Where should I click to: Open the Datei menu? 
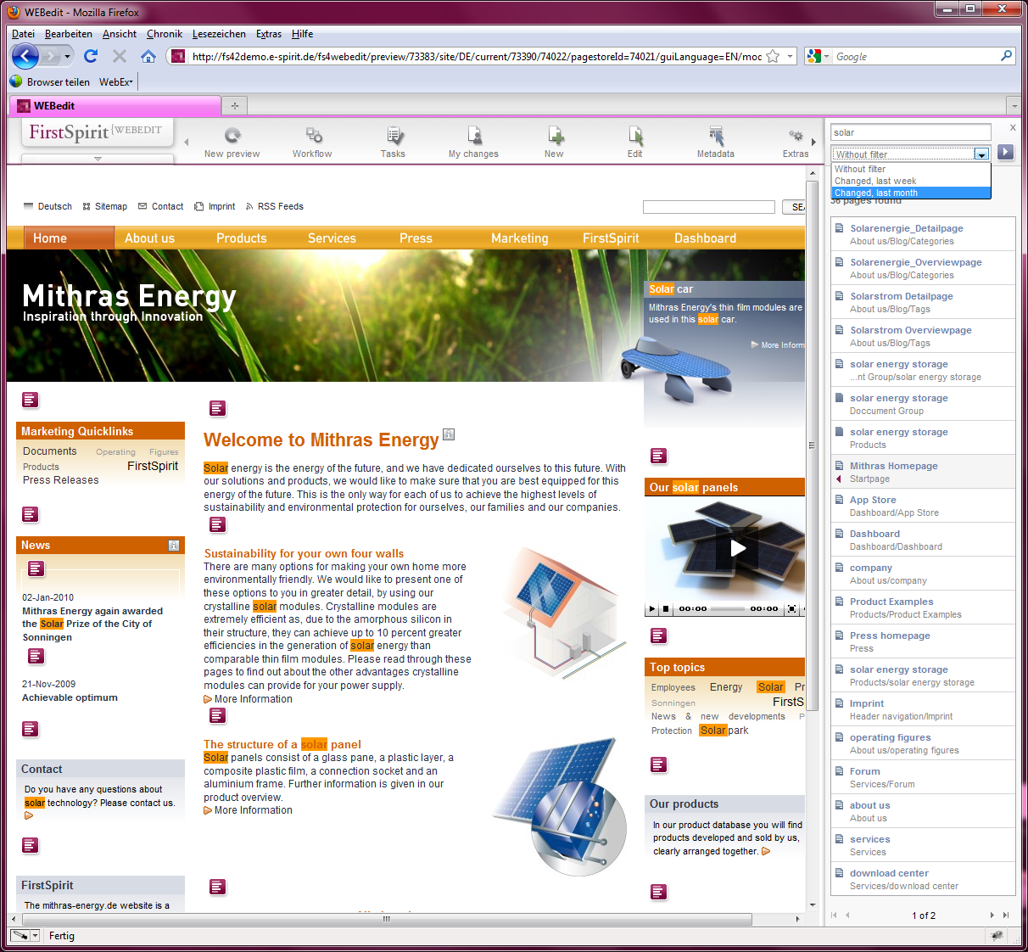[23, 34]
